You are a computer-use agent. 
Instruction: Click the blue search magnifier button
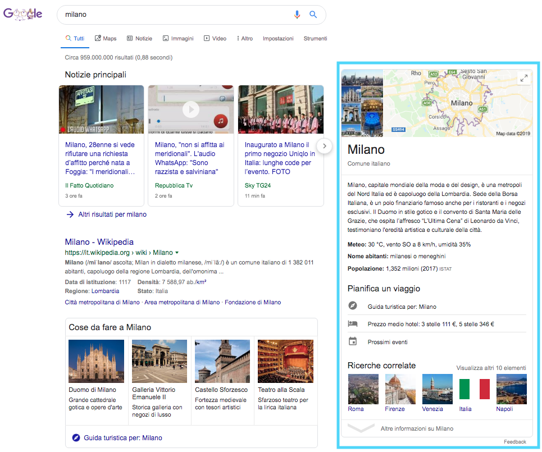313,15
